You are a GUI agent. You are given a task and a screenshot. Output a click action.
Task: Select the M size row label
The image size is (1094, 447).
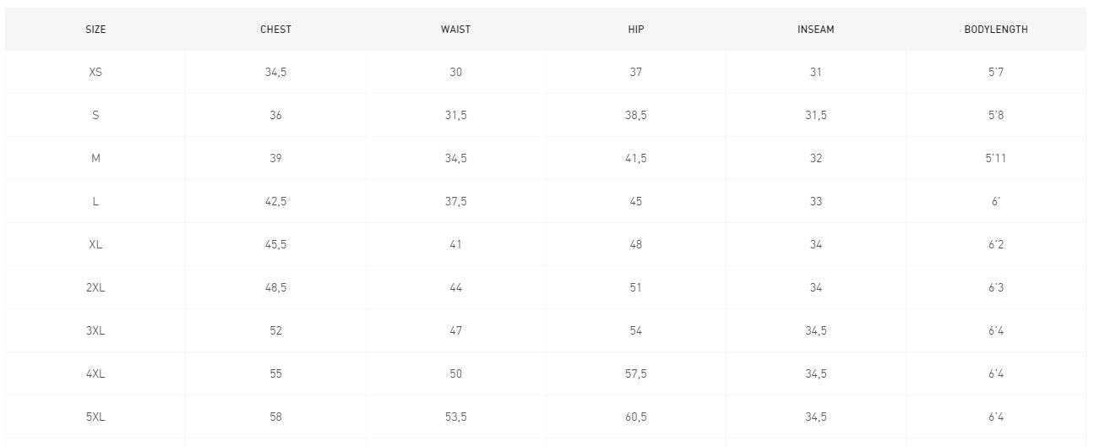click(95, 159)
